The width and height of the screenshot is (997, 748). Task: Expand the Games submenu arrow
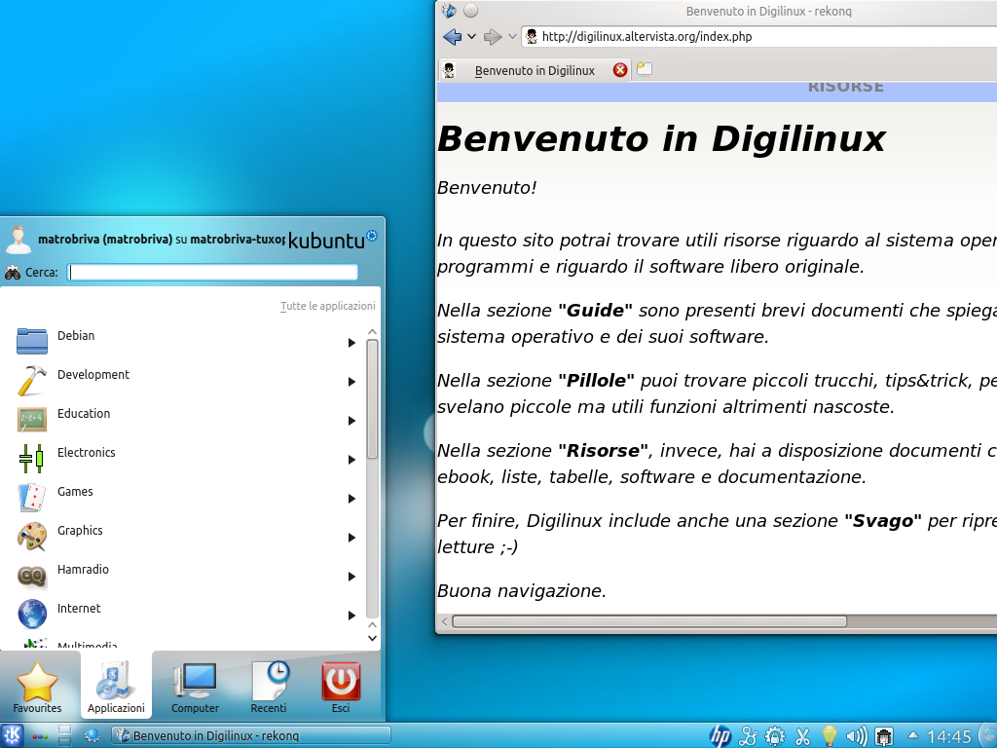351,499
